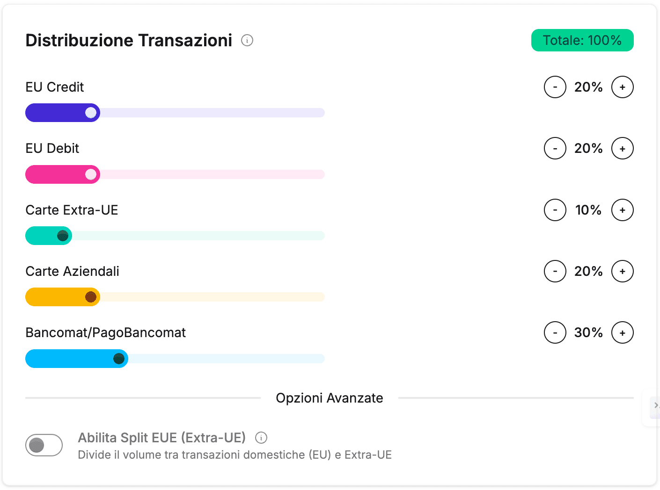Click the info icon beside Distribuzione Transazioni
660x490 pixels.
pos(247,40)
